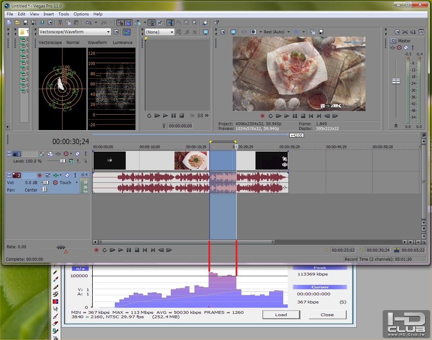Image resolution: width=432 pixels, height=340 pixels.
Task: Click the lobster dish clip thumbnail on timeline
Action: [x=191, y=160]
